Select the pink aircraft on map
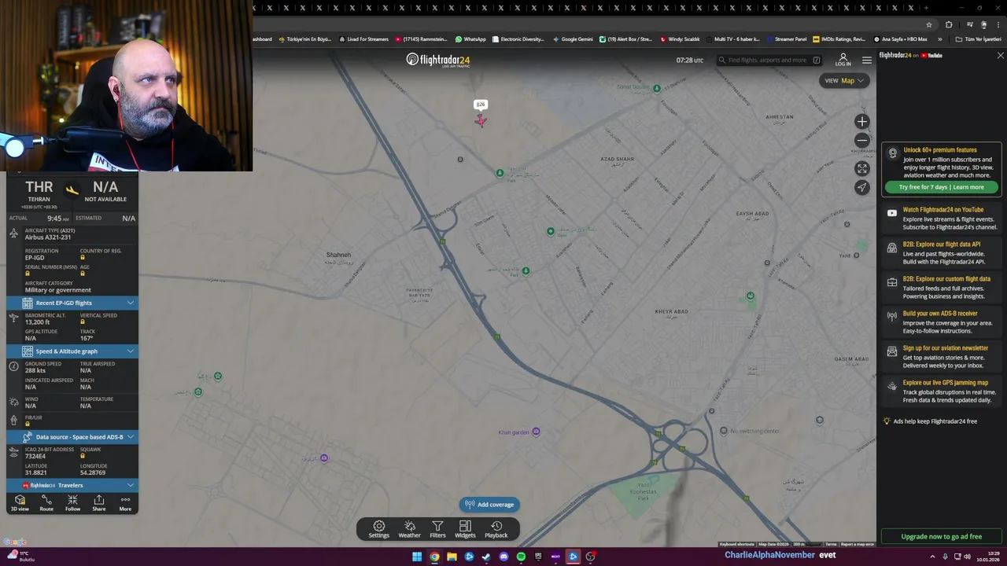1007x566 pixels. tap(481, 120)
